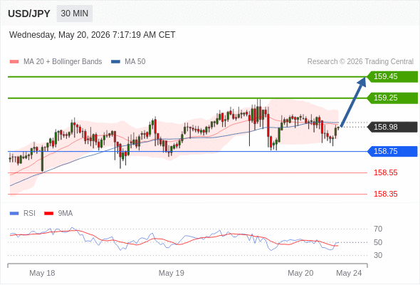Click the RSI legend label

pyautogui.click(x=29, y=214)
